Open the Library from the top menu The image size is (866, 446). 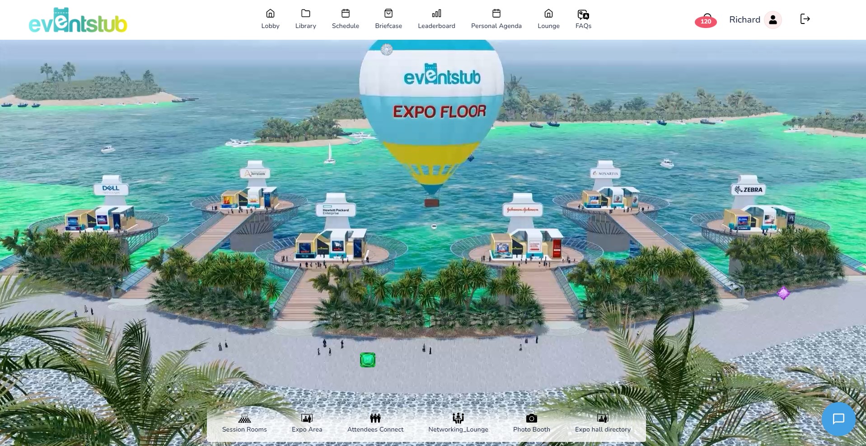pyautogui.click(x=305, y=19)
